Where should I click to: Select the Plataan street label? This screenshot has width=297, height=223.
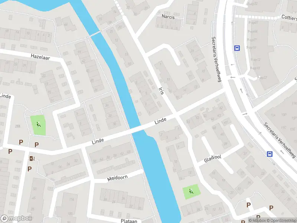pos(129,221)
